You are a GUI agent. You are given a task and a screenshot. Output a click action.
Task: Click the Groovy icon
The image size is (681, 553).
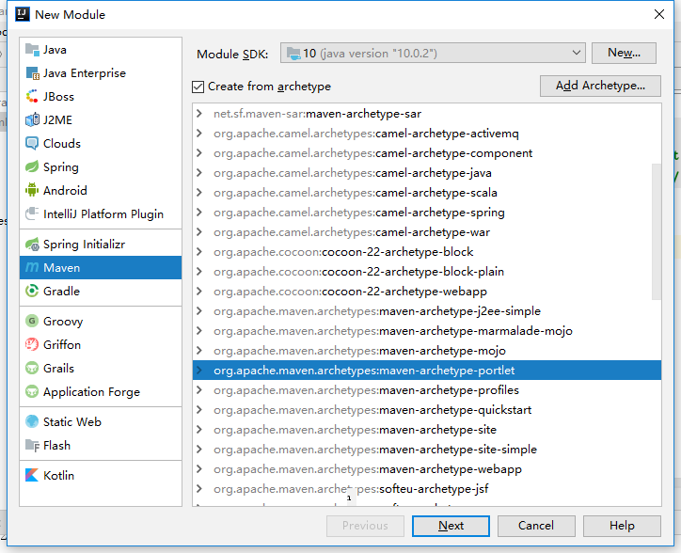tap(33, 322)
